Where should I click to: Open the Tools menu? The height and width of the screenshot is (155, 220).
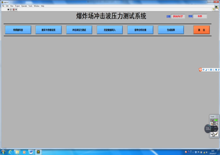pos(30,6)
